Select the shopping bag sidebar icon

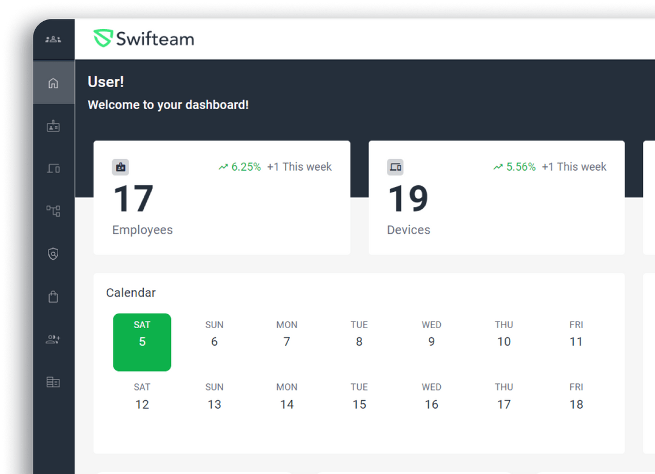point(53,296)
